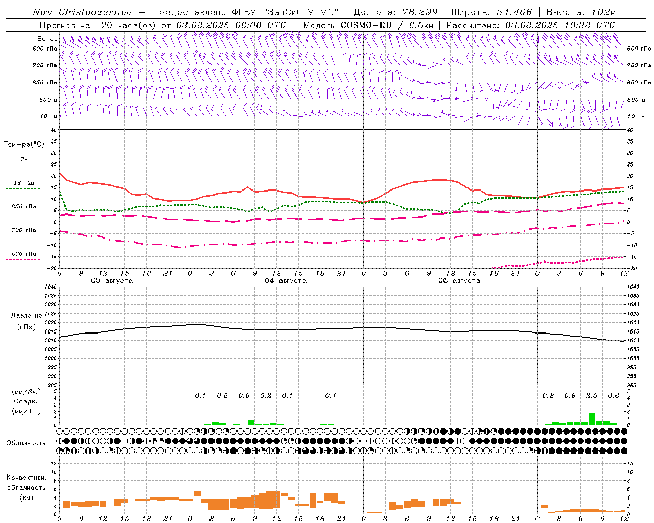Click the tallest green precipitation bar
Screen dimensions: 654x523
(x=592, y=419)
